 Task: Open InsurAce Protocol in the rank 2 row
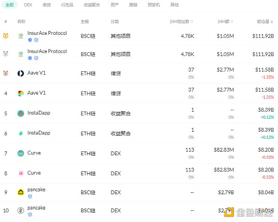[47, 51]
